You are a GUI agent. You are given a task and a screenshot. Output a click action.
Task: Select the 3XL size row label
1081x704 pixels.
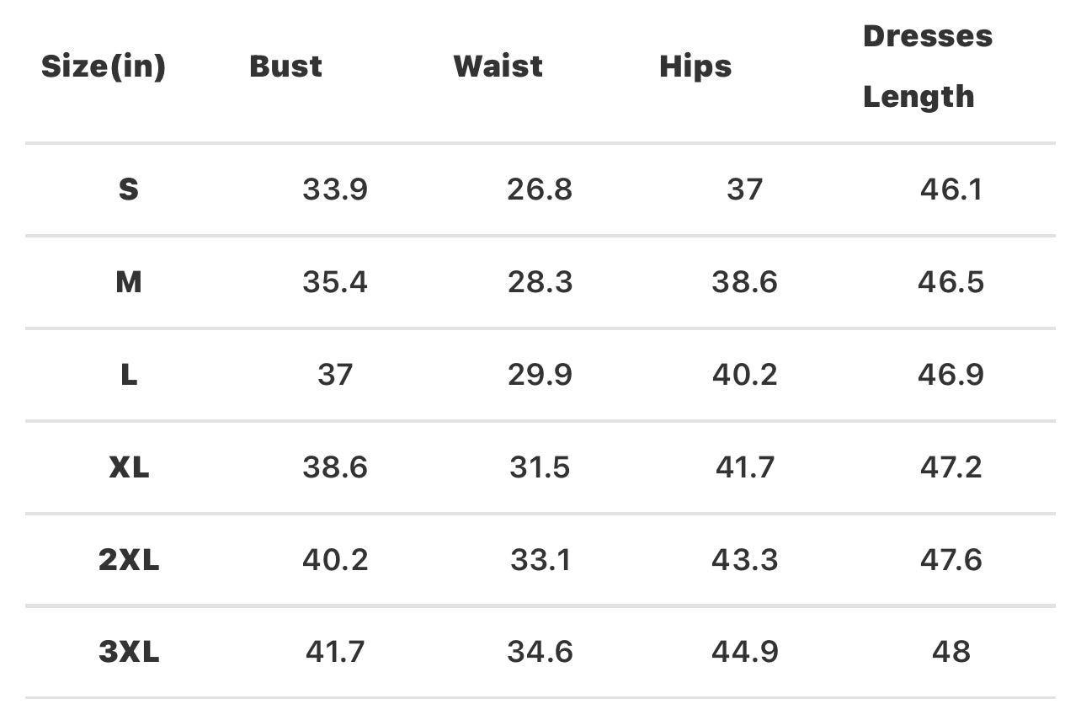128,652
